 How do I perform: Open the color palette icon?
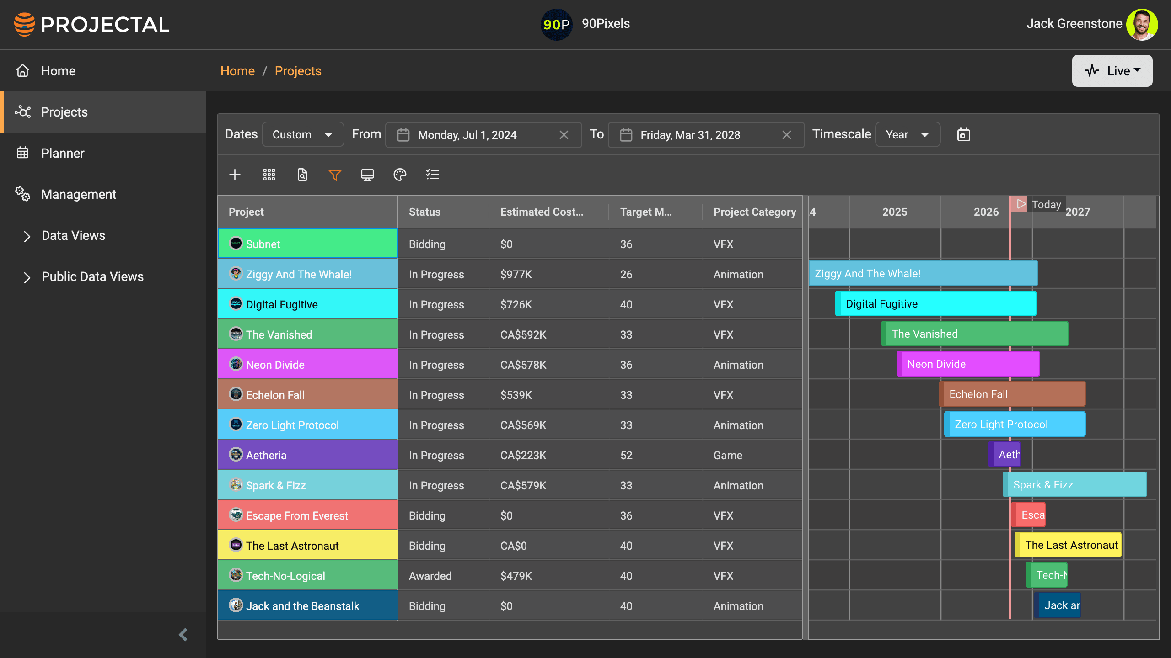click(400, 175)
